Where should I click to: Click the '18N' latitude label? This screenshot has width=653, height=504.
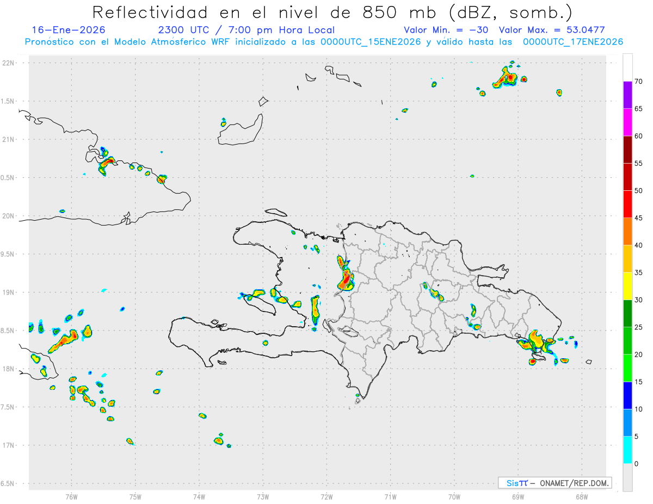(9, 369)
